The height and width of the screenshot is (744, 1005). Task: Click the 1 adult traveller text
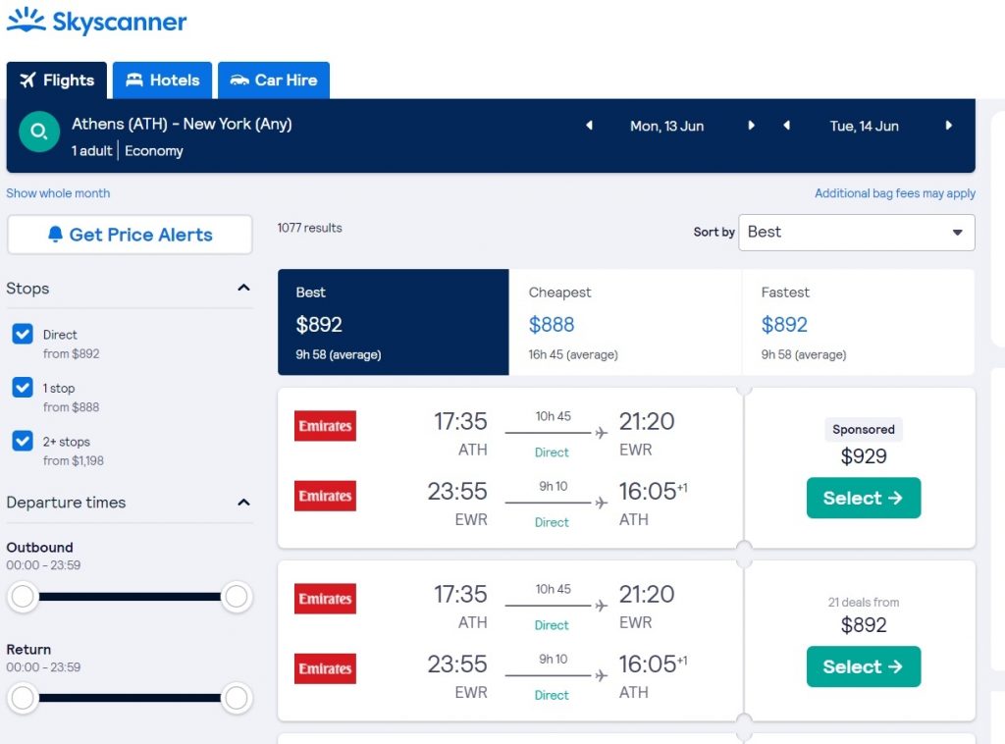point(91,150)
